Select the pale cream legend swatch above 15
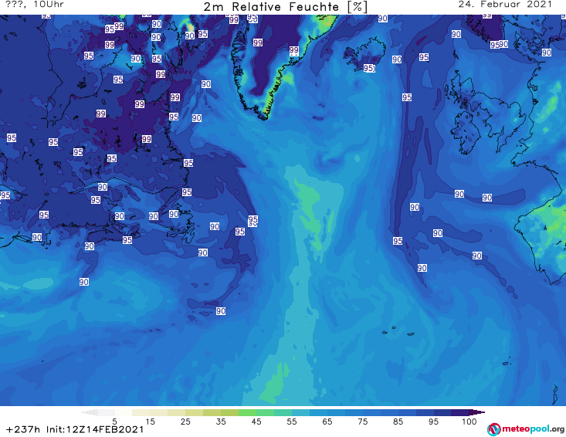The height and width of the screenshot is (437, 566). pyautogui.click(x=141, y=412)
